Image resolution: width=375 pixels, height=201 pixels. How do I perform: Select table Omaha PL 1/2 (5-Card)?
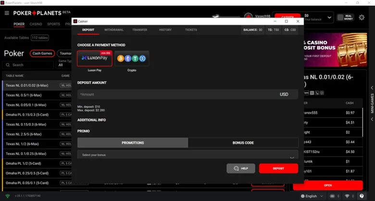tap(23, 164)
